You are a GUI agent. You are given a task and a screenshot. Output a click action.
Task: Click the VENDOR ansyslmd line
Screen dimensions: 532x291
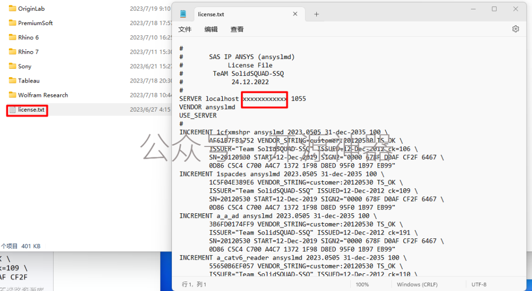[x=207, y=107]
